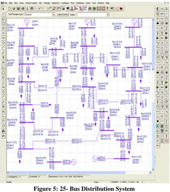The width and height of the screenshot is (170, 192).
Task: Click the yellow question mark help icon
Action: [107, 8]
